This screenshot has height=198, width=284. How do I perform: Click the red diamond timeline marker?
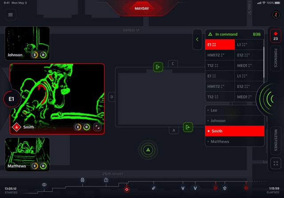126,189
